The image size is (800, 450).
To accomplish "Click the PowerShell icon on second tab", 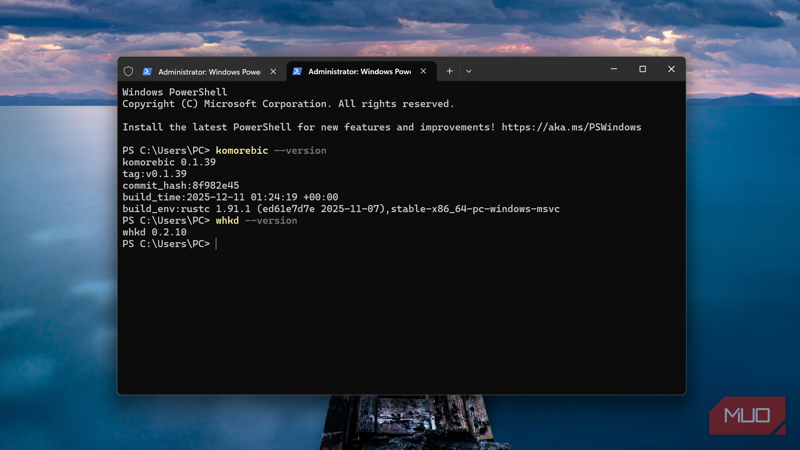I will (297, 71).
